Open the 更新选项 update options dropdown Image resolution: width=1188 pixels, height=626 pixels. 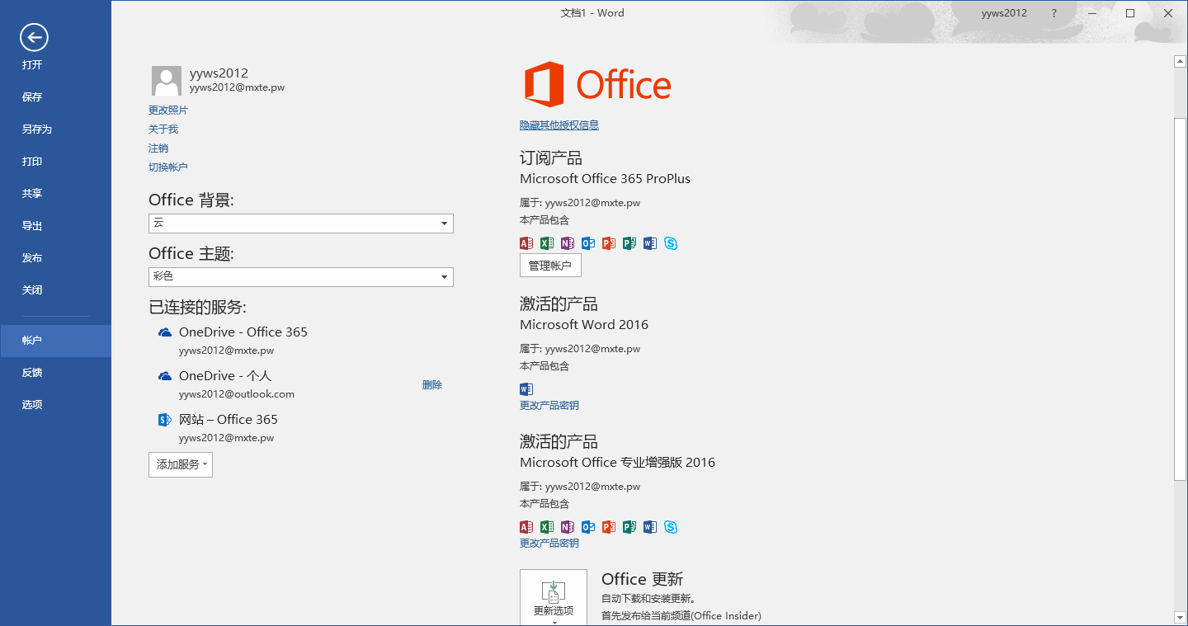(x=554, y=597)
